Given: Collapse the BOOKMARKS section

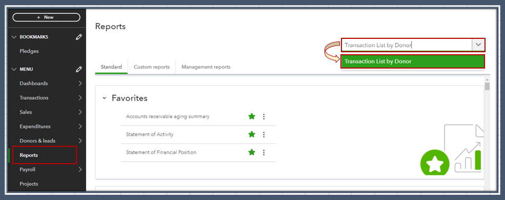Looking at the screenshot, I should [x=14, y=37].
